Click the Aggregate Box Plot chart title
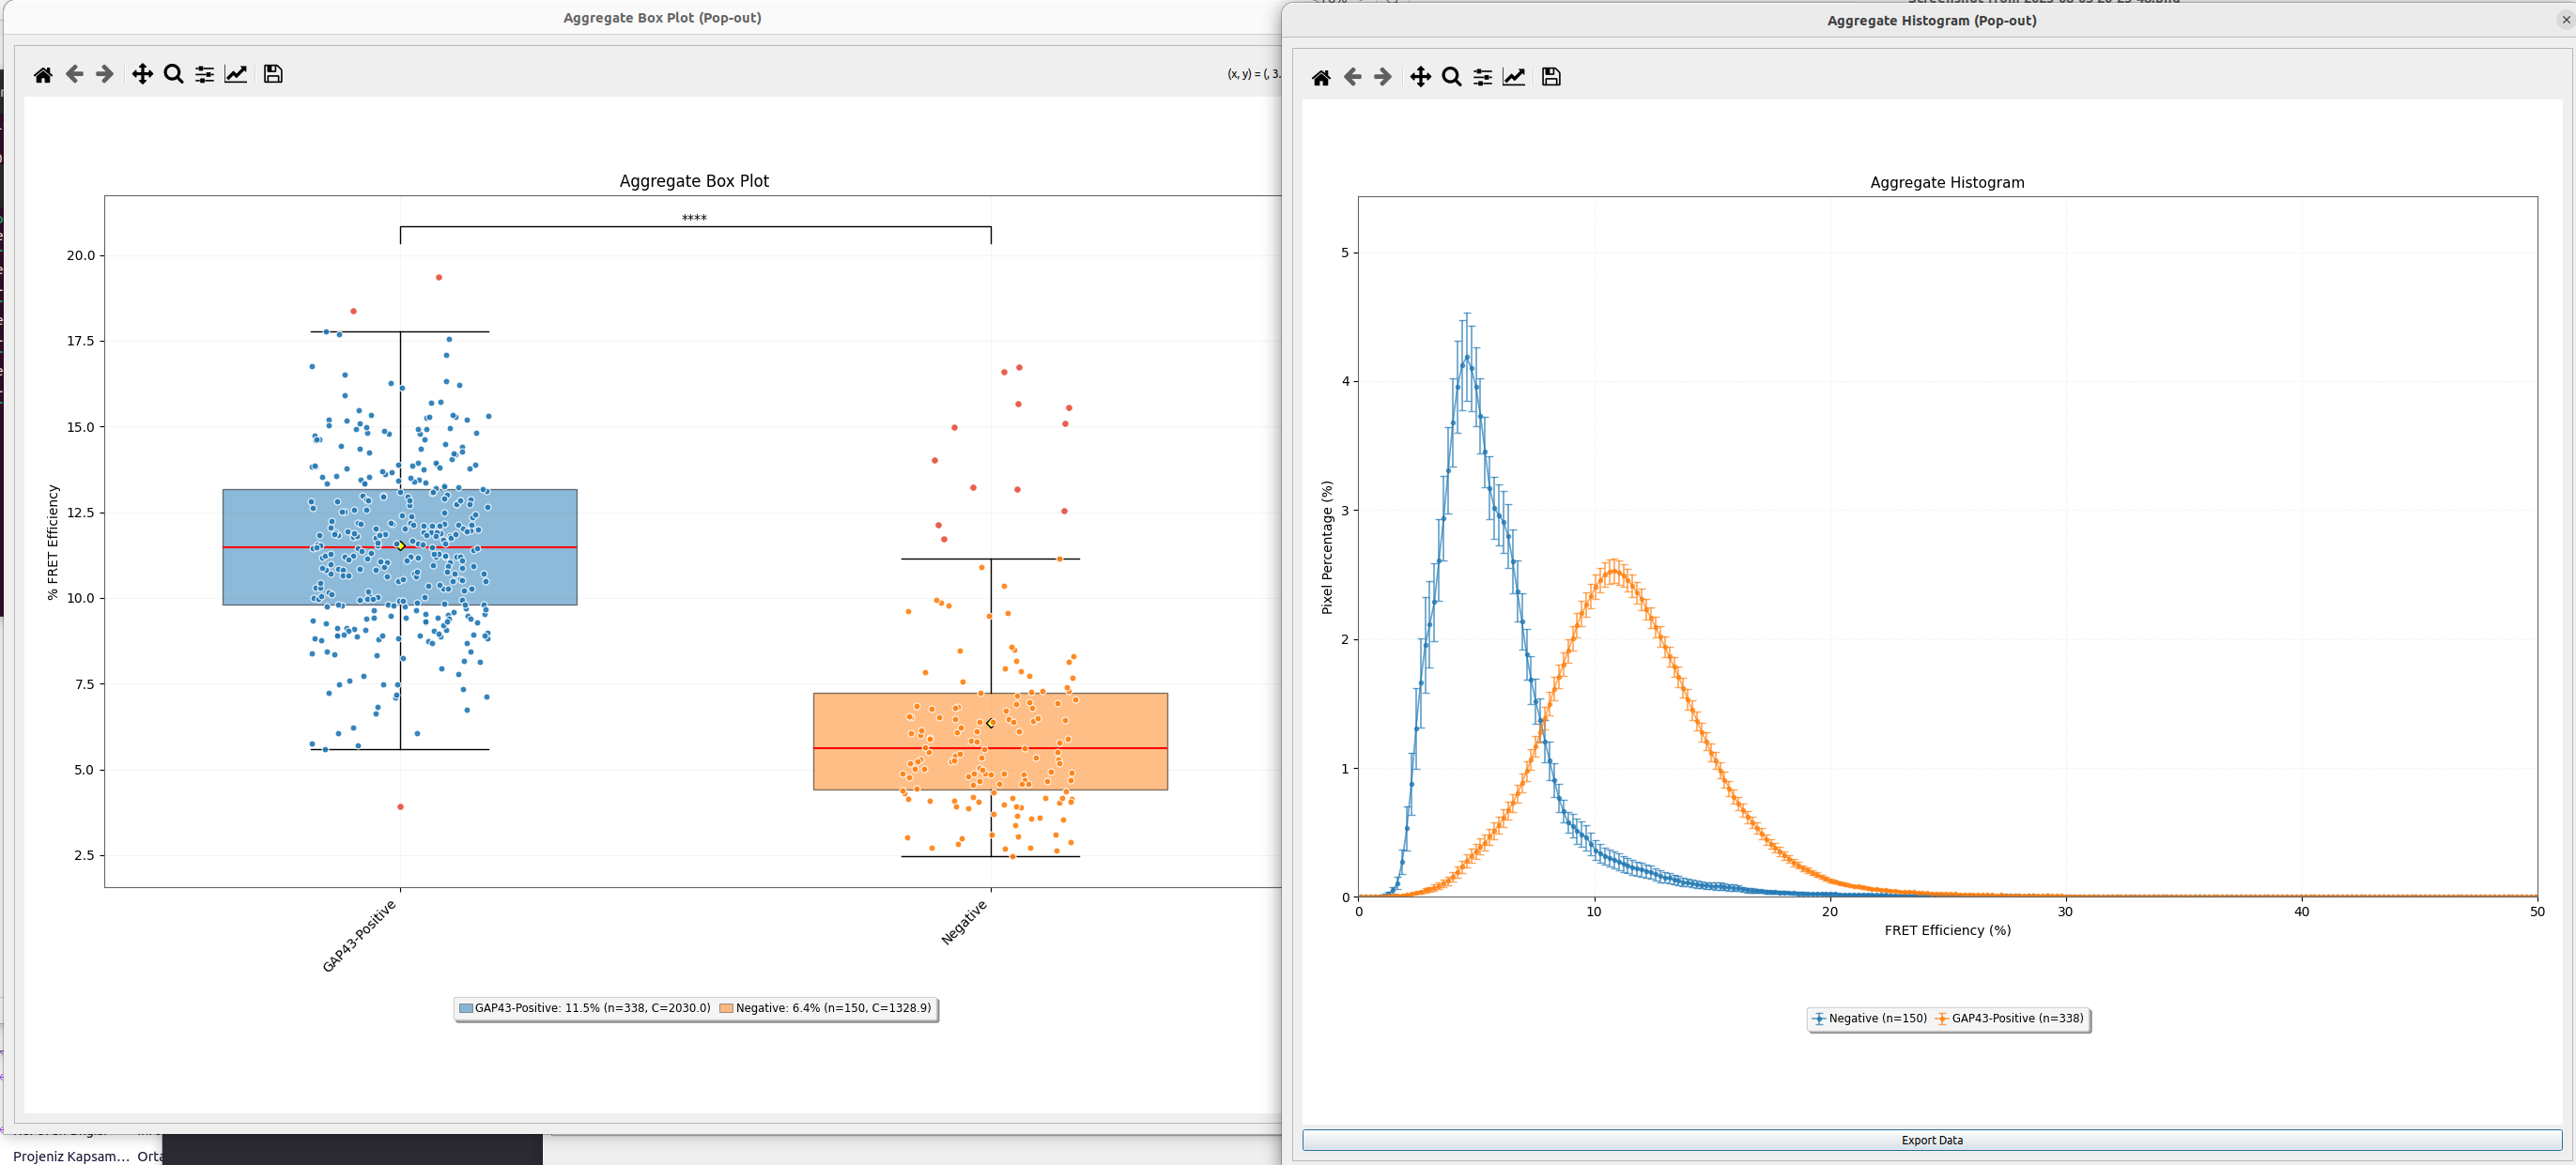Viewport: 2576px width, 1165px height. 694,181
